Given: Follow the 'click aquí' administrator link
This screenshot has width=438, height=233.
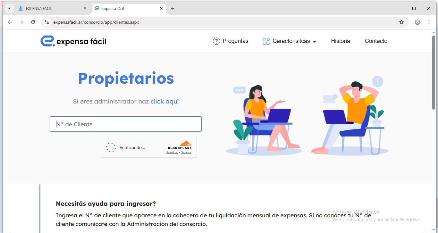Looking at the screenshot, I should (164, 101).
